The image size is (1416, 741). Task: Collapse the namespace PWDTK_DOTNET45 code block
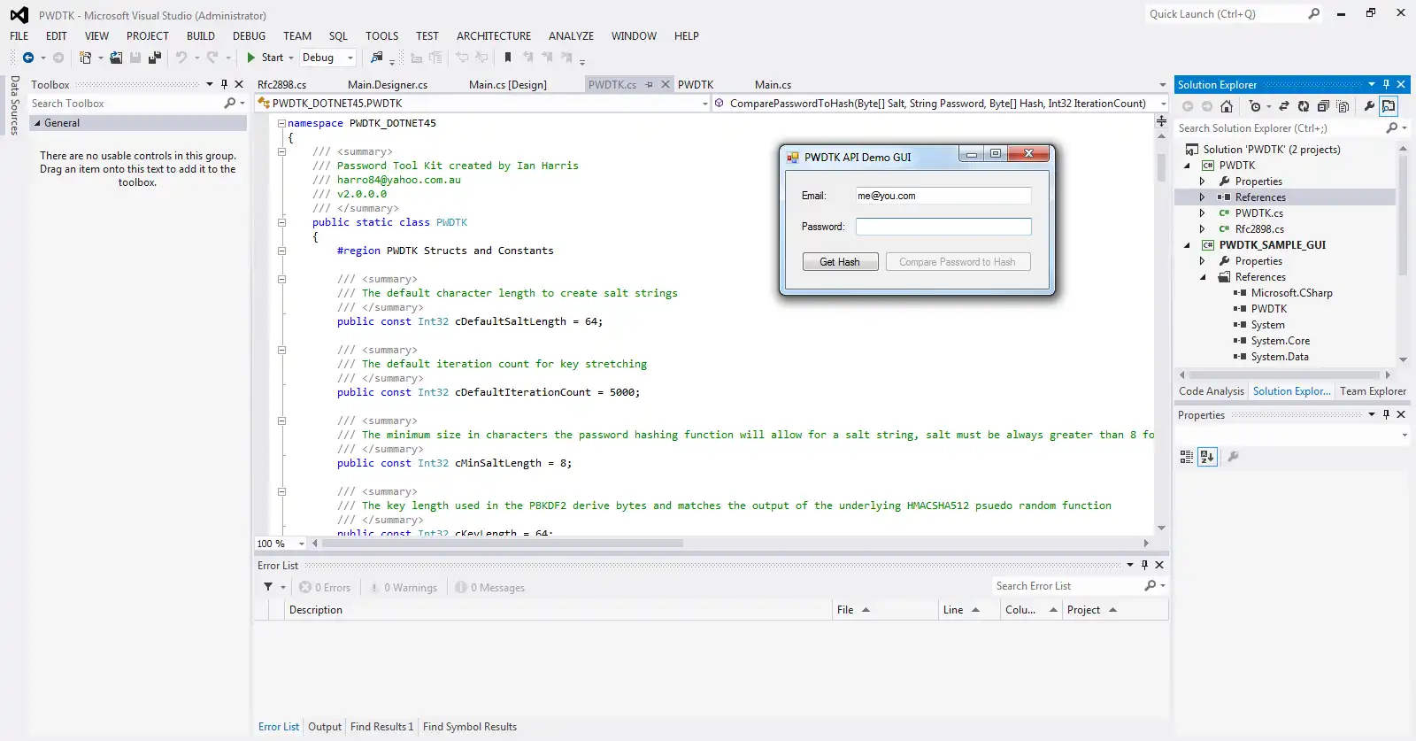point(281,124)
